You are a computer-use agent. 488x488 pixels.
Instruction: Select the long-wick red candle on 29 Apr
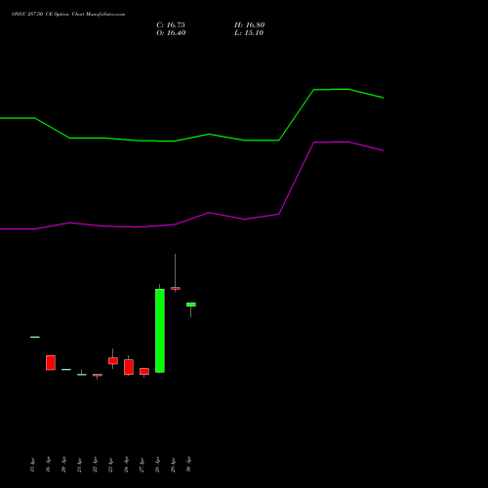[x=176, y=288]
